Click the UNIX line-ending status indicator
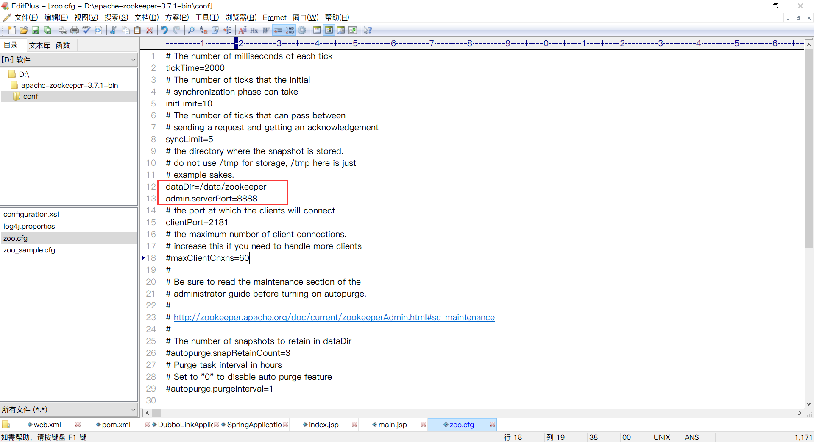814x442 pixels. tap(662, 437)
